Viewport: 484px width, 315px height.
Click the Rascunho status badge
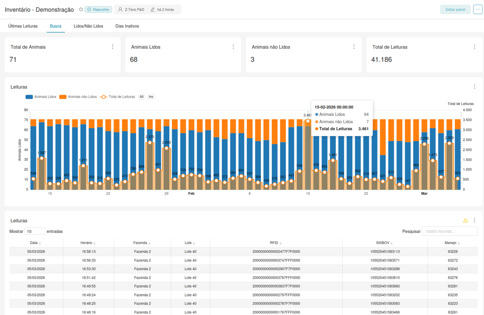click(99, 9)
